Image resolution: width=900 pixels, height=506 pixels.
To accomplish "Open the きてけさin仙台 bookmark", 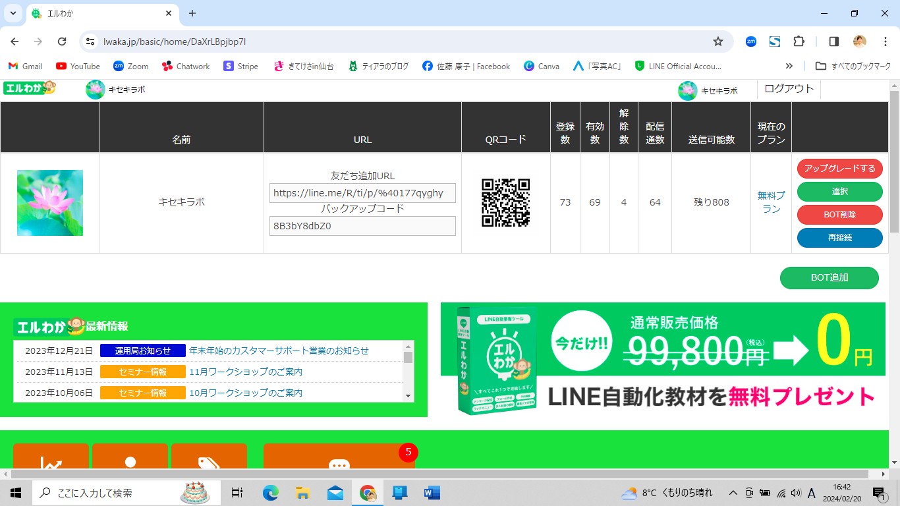I will click(304, 66).
